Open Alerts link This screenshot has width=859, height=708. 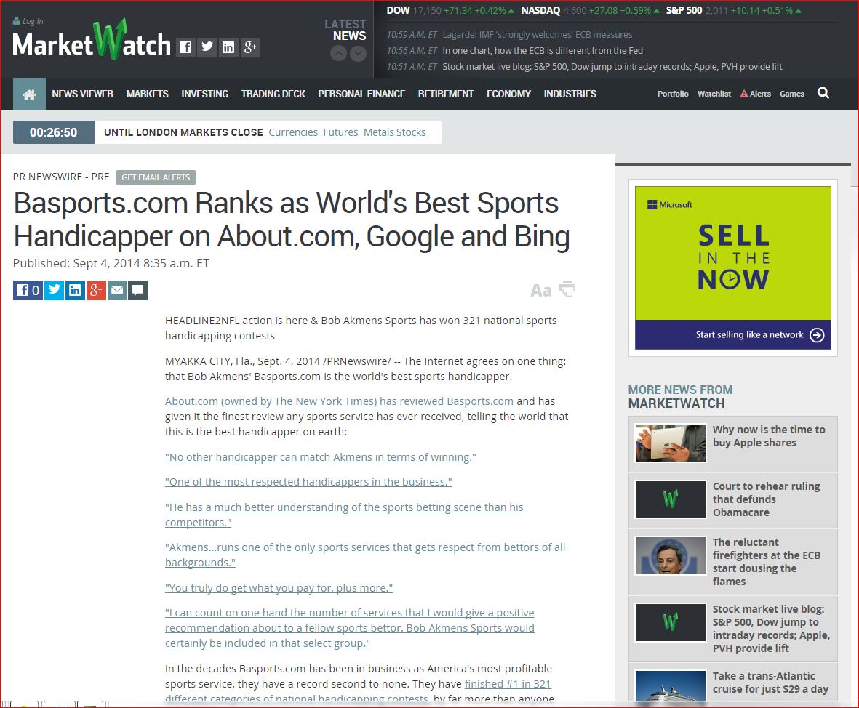tap(756, 94)
